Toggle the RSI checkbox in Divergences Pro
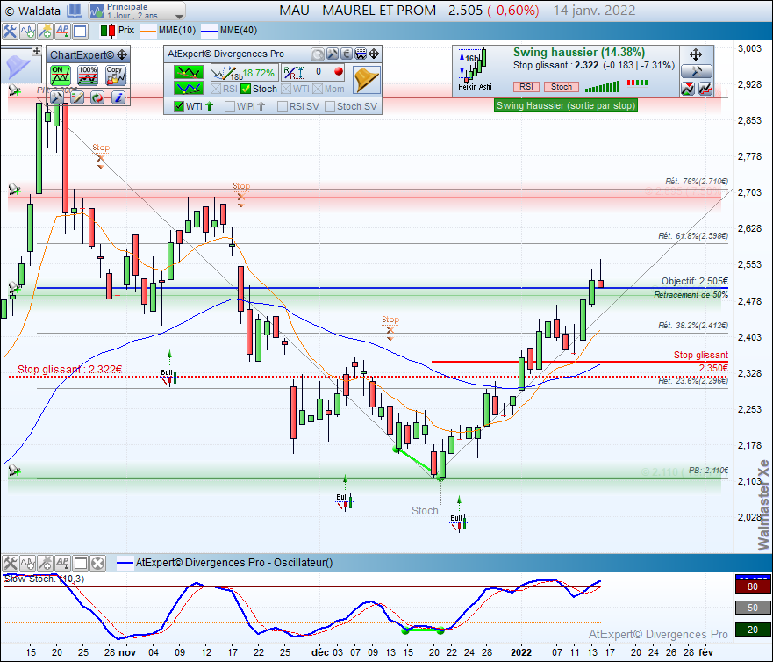The image size is (773, 662). [216, 90]
